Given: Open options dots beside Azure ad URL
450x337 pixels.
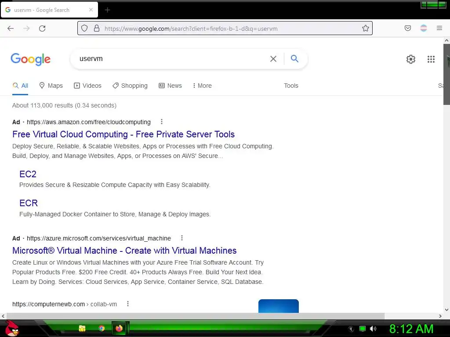Looking at the screenshot, I should [x=181, y=238].
